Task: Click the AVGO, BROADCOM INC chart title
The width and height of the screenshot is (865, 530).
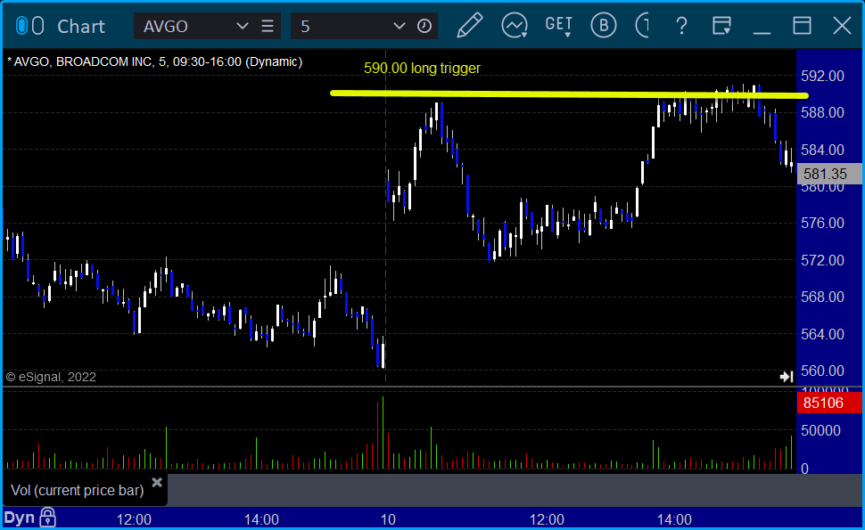Action: coord(155,61)
